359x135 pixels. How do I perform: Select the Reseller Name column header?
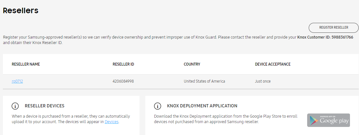pyautogui.click(x=26, y=64)
